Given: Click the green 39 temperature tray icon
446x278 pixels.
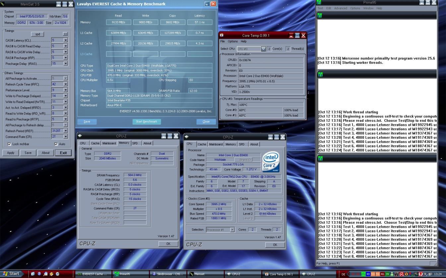Looking at the screenshot, I should [x=387, y=274].
